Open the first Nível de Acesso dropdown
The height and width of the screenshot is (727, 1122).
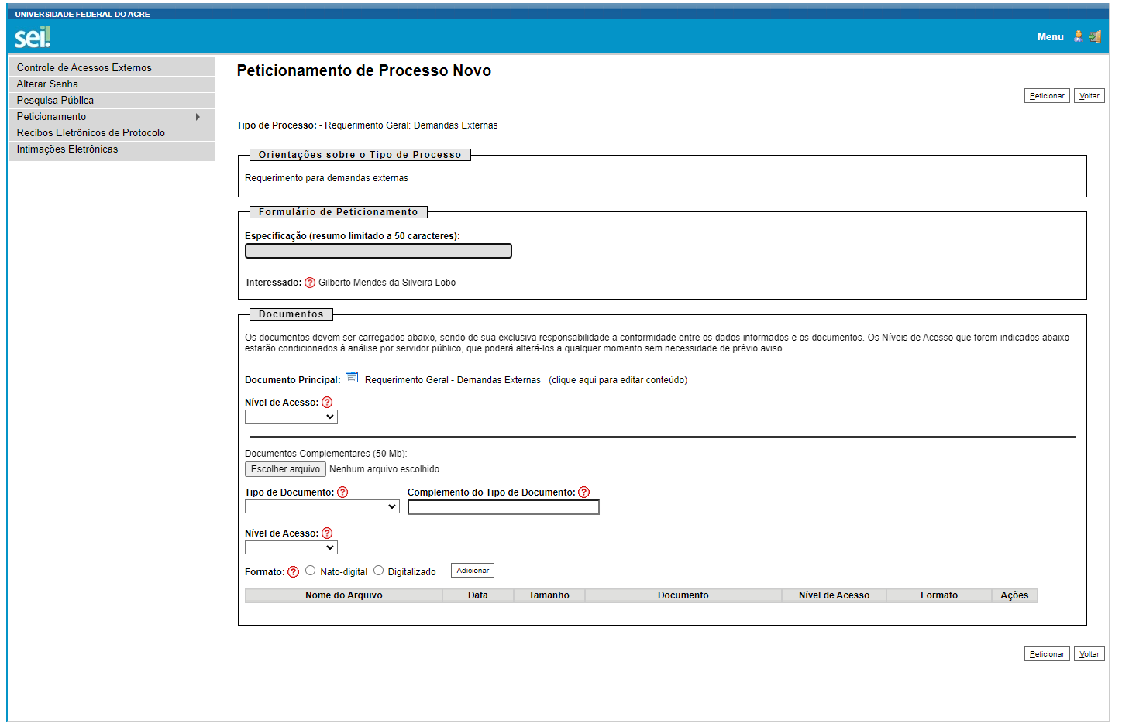click(x=291, y=416)
